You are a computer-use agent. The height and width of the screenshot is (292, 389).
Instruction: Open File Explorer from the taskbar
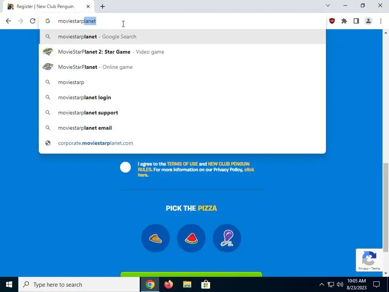coord(187,284)
